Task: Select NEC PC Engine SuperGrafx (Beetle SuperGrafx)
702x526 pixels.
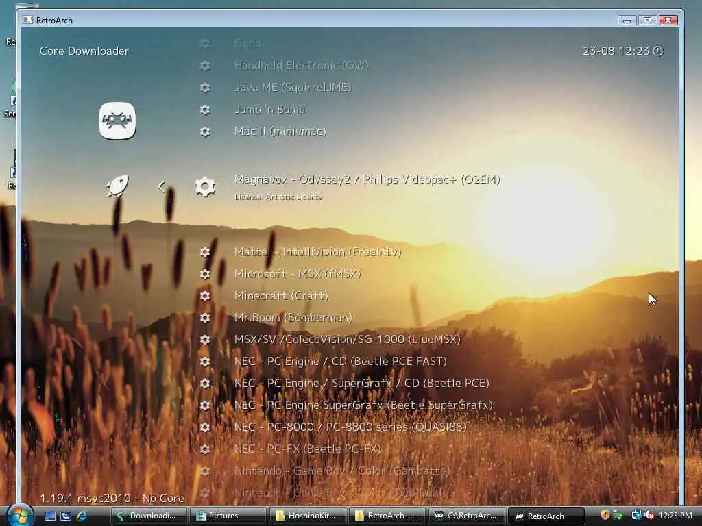Action: tap(363, 405)
